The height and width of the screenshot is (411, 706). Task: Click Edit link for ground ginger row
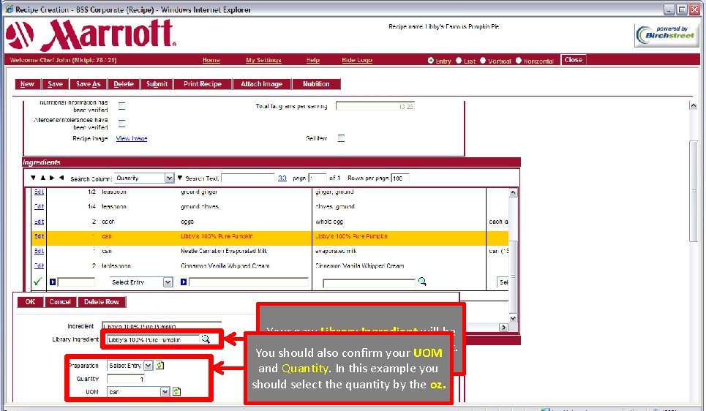tap(40, 192)
